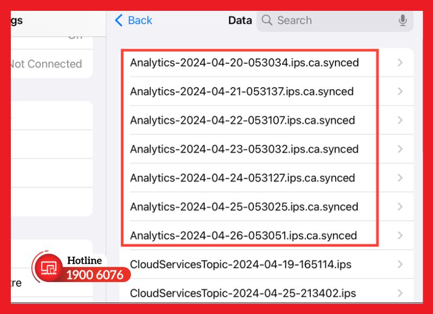View Analytics-2024-04-24-053127.ips.ca.synced report

(x=244, y=178)
